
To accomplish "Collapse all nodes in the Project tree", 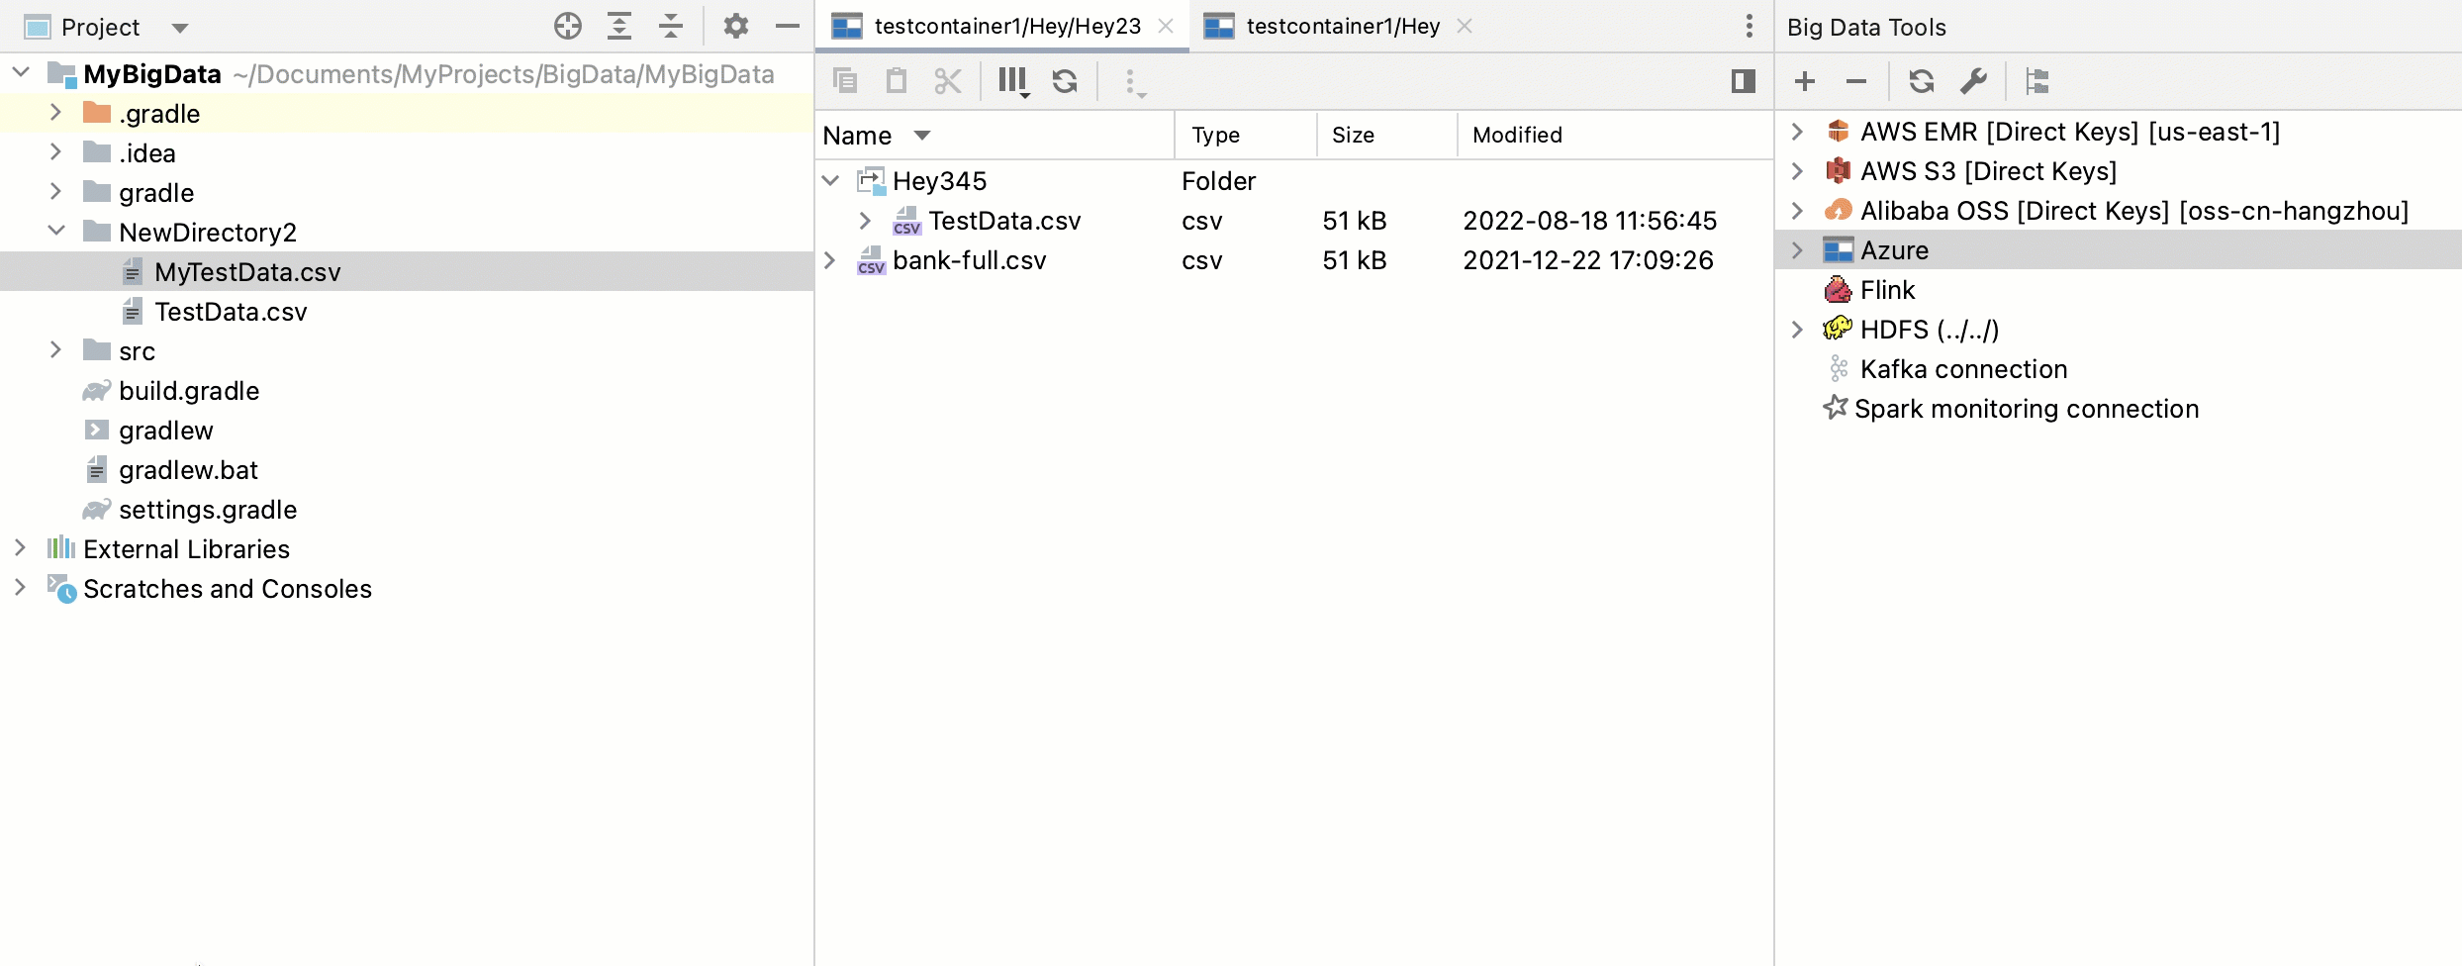I will pyautogui.click(x=671, y=27).
